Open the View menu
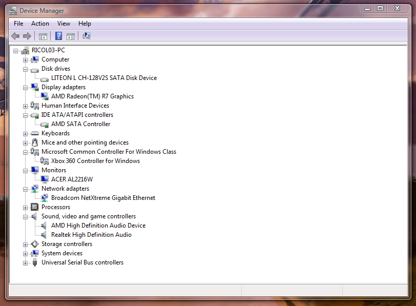This screenshot has height=306, width=416. (64, 24)
